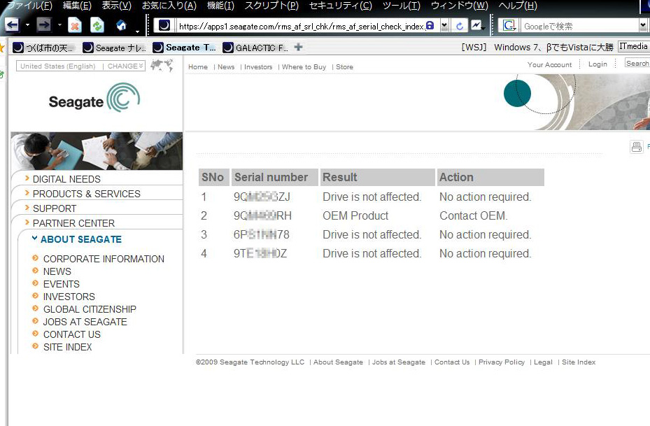
Task: Click the secure lock icon in address bar
Action: (x=430, y=26)
